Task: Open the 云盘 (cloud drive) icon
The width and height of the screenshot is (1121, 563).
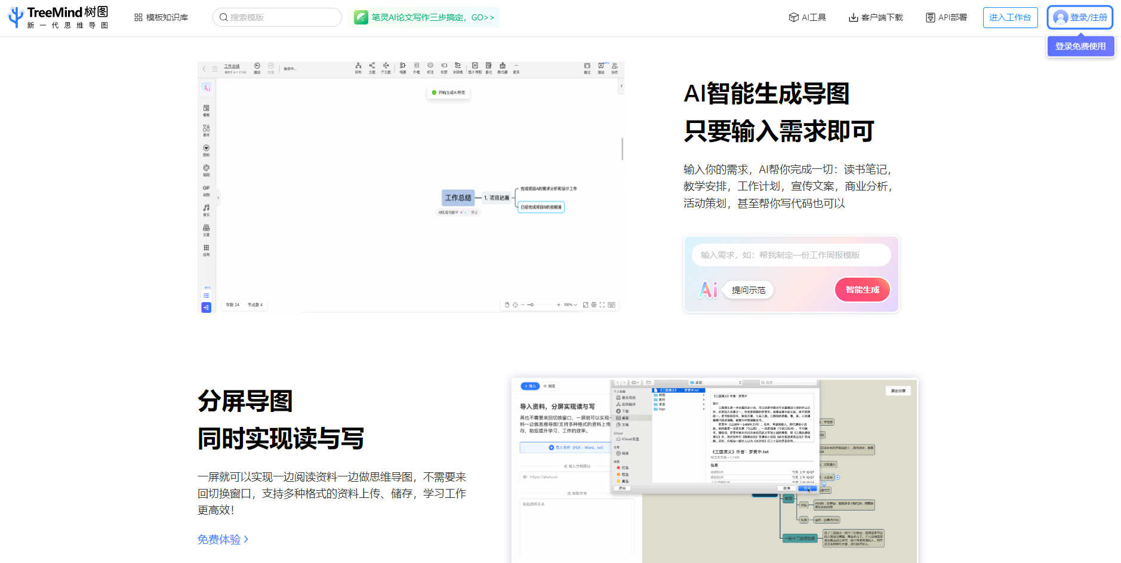Action: [207, 229]
